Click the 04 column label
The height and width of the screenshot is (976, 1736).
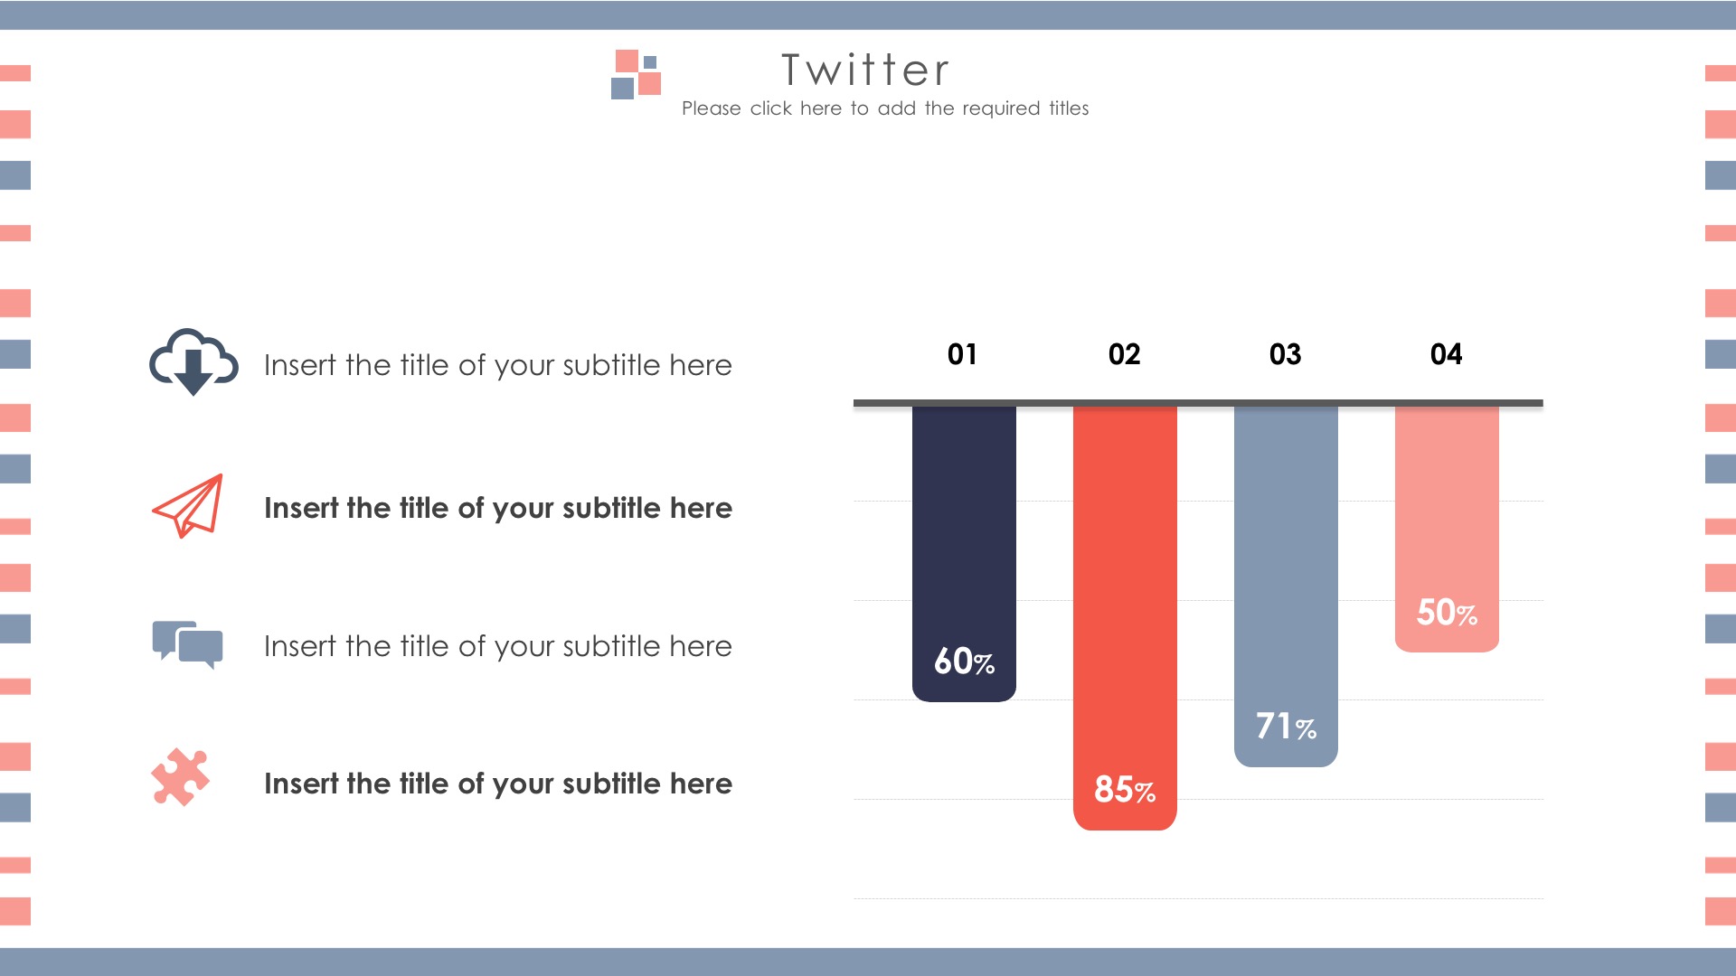point(1446,354)
